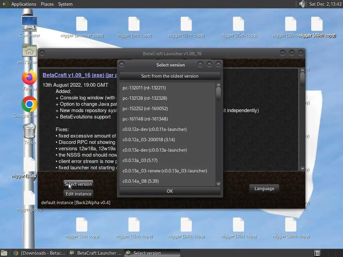The image size is (343, 257).
Task: Launch Google Chrome from the desktop
Action: pos(29,104)
